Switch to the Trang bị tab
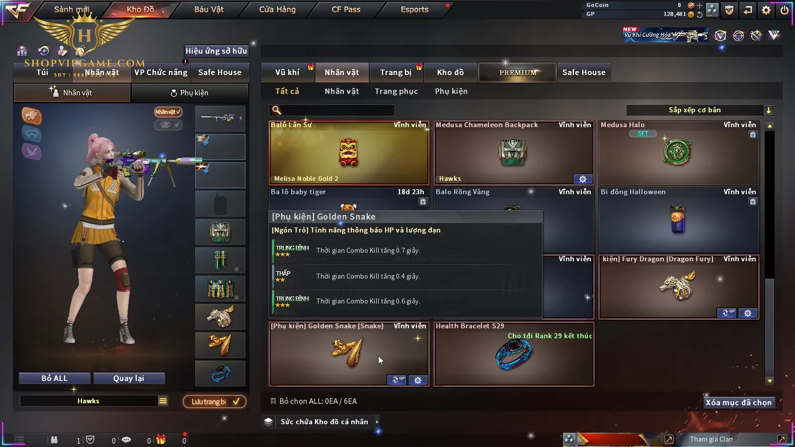The width and height of the screenshot is (795, 447). click(396, 73)
